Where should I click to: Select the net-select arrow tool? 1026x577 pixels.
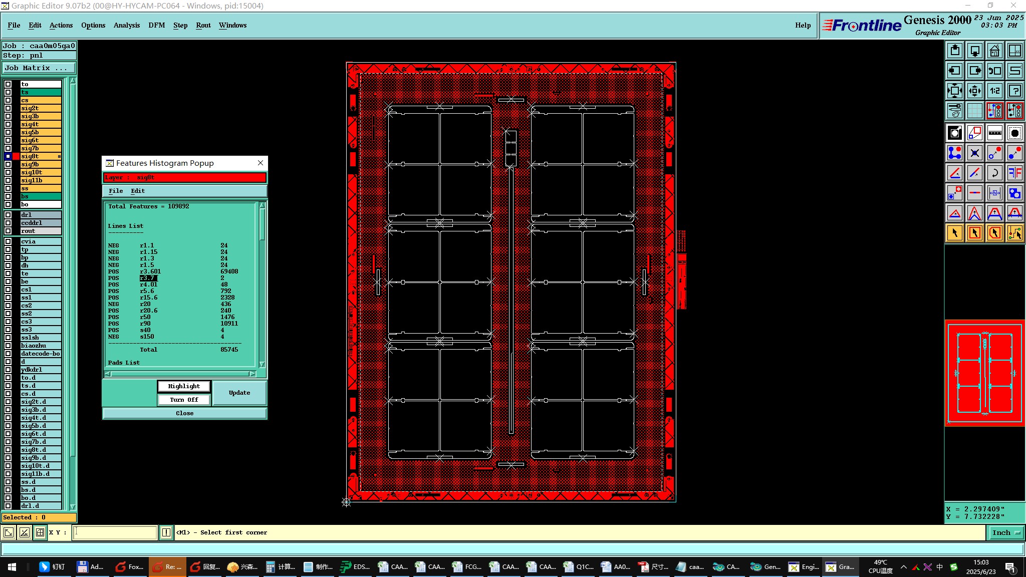coord(1014,233)
